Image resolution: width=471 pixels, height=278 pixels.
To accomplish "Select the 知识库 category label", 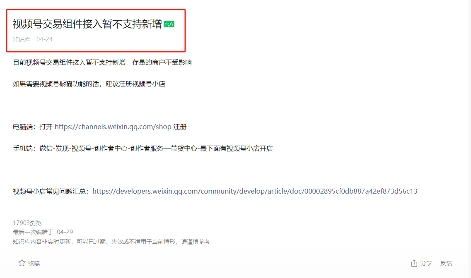I will [x=21, y=39].
